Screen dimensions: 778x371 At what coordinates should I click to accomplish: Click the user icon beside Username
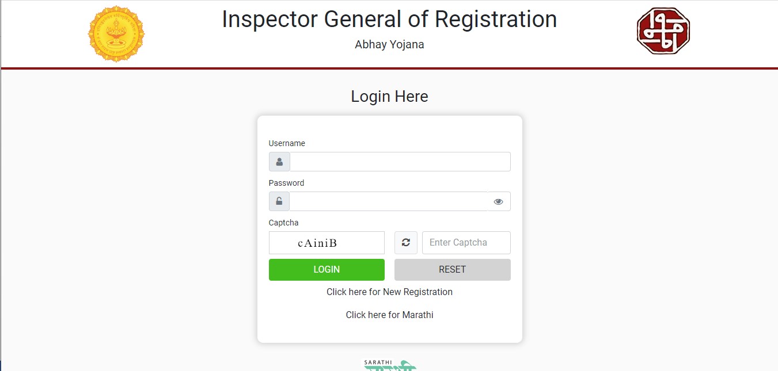279,162
